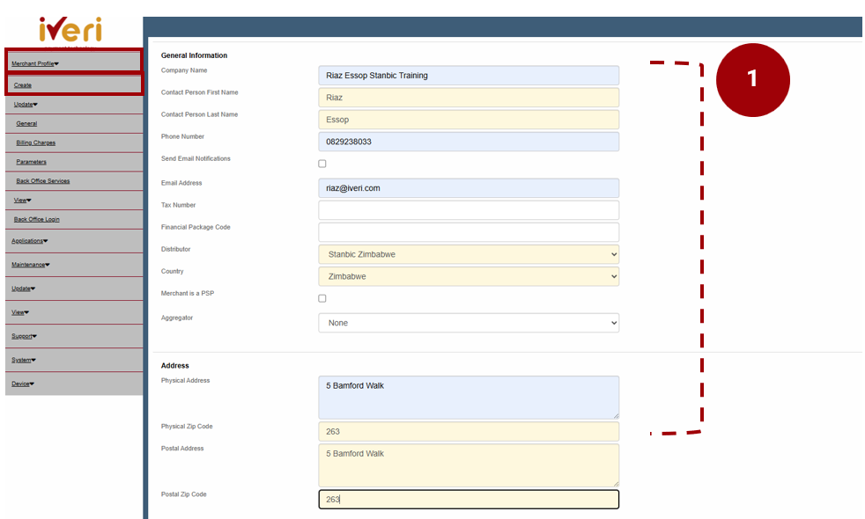Expand the Applications menu
Viewport: 865px width, 519px height.
click(30, 241)
